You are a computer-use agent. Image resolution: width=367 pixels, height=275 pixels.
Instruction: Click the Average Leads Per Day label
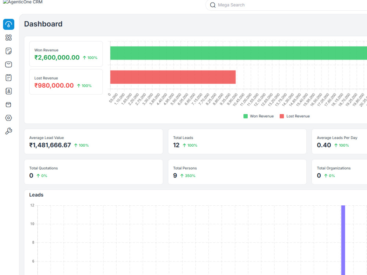pyautogui.click(x=337, y=138)
